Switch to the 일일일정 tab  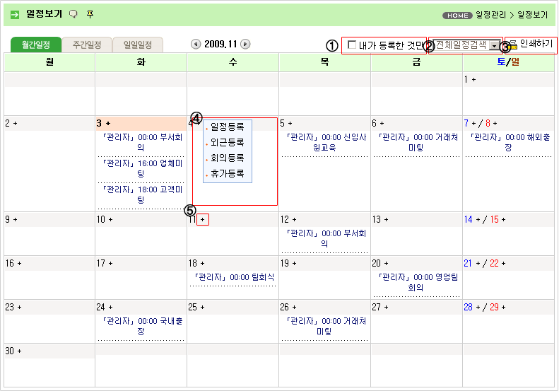(x=138, y=45)
